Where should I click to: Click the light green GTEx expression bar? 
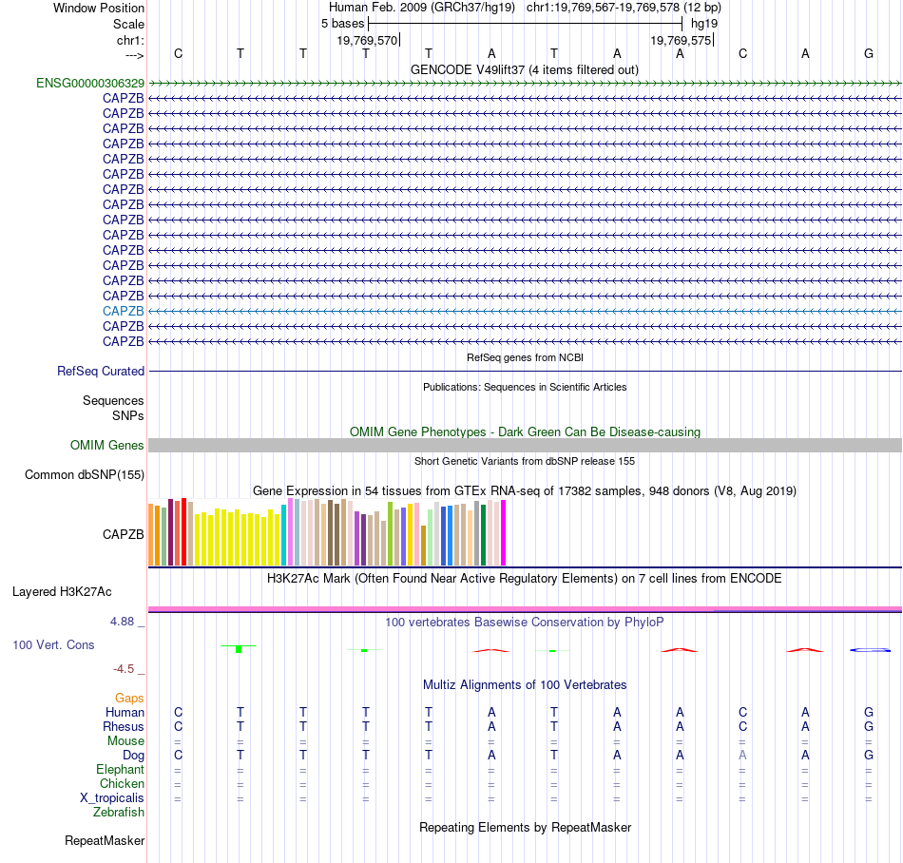(431, 538)
